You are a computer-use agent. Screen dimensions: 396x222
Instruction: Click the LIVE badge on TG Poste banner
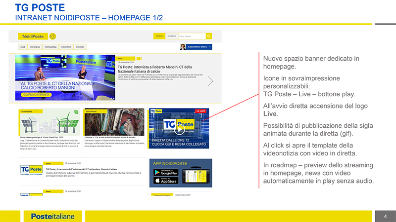click(201, 111)
